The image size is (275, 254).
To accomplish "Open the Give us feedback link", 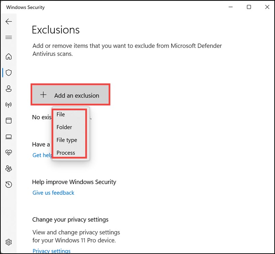I will tap(53, 193).
